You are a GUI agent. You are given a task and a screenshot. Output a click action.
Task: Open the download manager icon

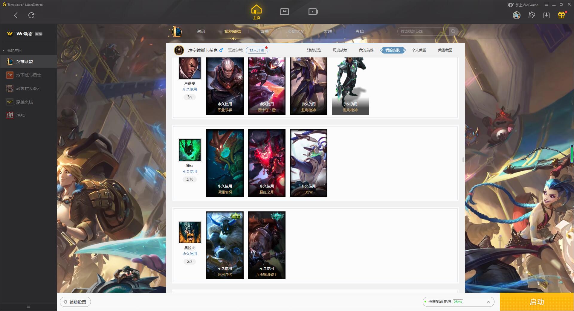click(x=546, y=15)
